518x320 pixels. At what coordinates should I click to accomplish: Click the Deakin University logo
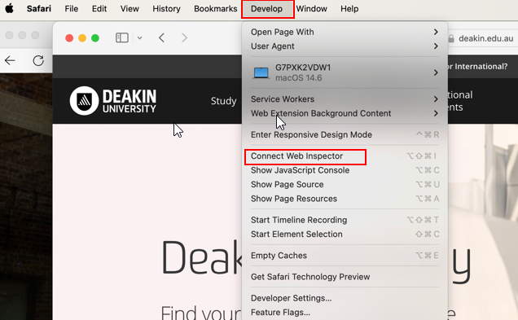coord(113,101)
